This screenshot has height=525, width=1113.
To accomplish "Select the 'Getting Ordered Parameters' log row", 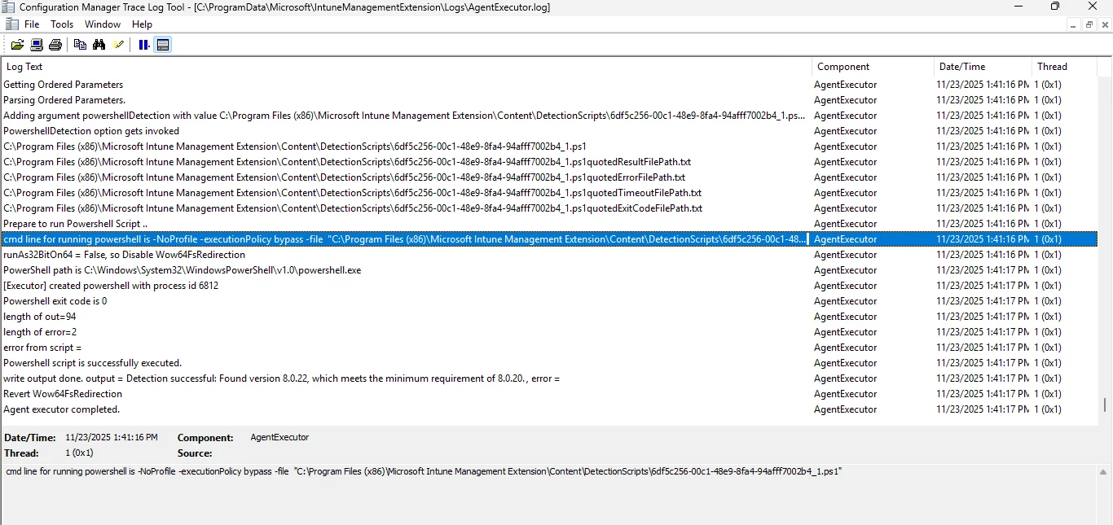I will [549, 85].
